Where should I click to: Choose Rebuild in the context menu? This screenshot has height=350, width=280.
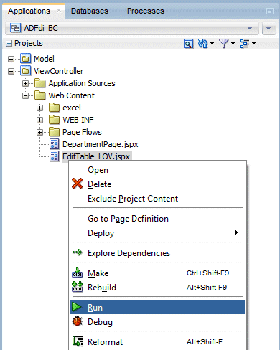point(157,288)
